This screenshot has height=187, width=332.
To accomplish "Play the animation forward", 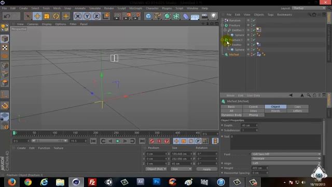I will tap(118, 141).
